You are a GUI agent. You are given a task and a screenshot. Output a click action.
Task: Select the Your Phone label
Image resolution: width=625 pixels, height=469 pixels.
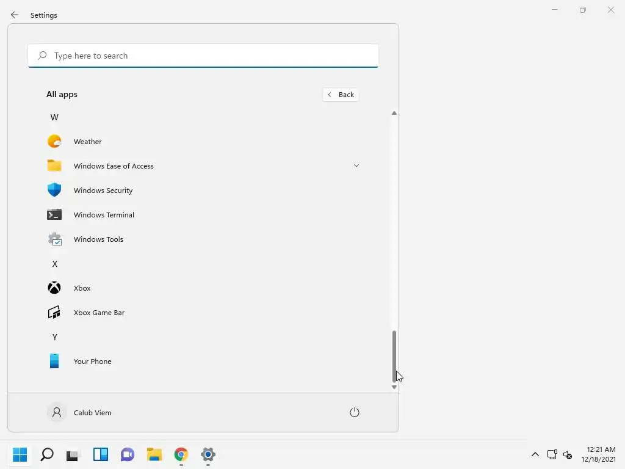coord(93,362)
